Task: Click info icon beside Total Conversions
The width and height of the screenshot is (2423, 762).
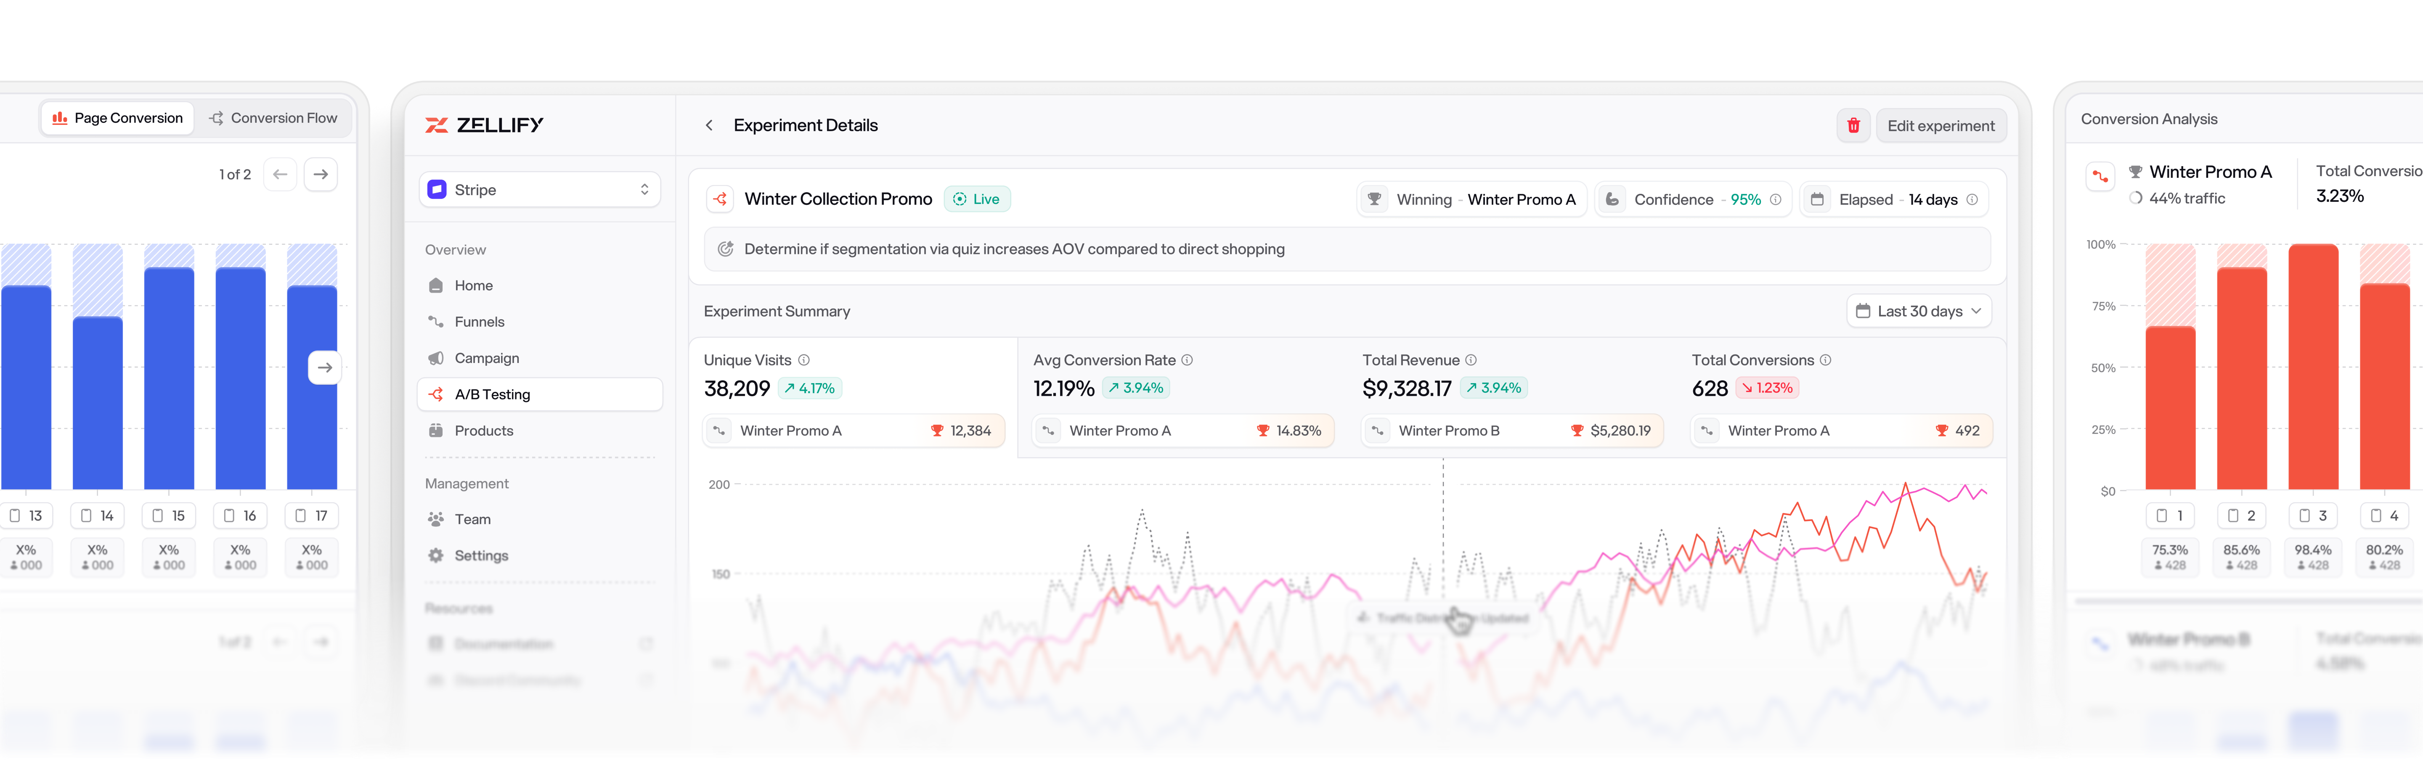Action: coord(1826,360)
